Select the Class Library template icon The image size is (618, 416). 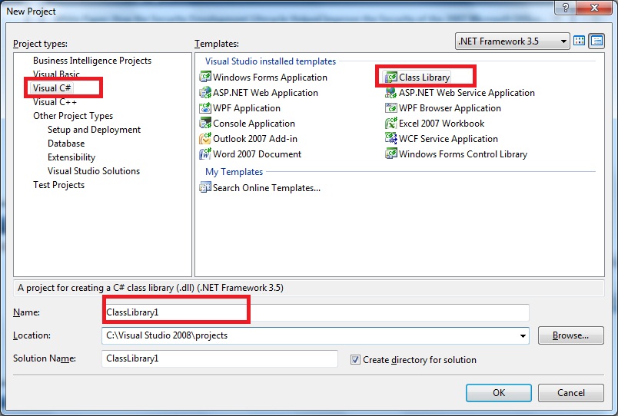pos(391,78)
